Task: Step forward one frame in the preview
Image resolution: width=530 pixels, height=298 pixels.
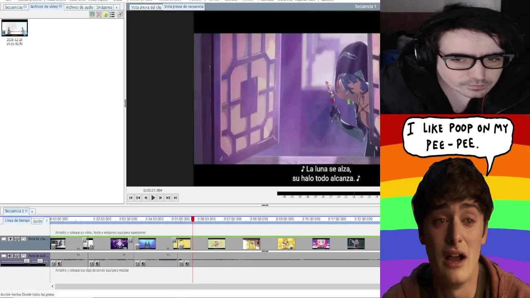Action: point(161,198)
